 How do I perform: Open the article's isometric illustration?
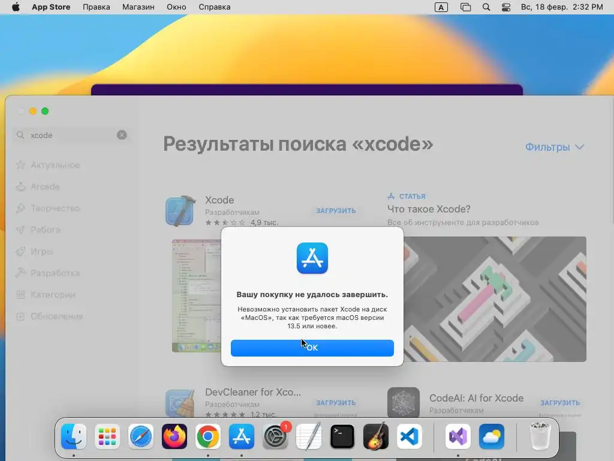point(495,299)
